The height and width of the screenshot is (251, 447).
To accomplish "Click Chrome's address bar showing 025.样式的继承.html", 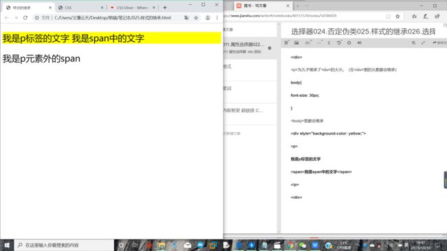I will coord(113,18).
